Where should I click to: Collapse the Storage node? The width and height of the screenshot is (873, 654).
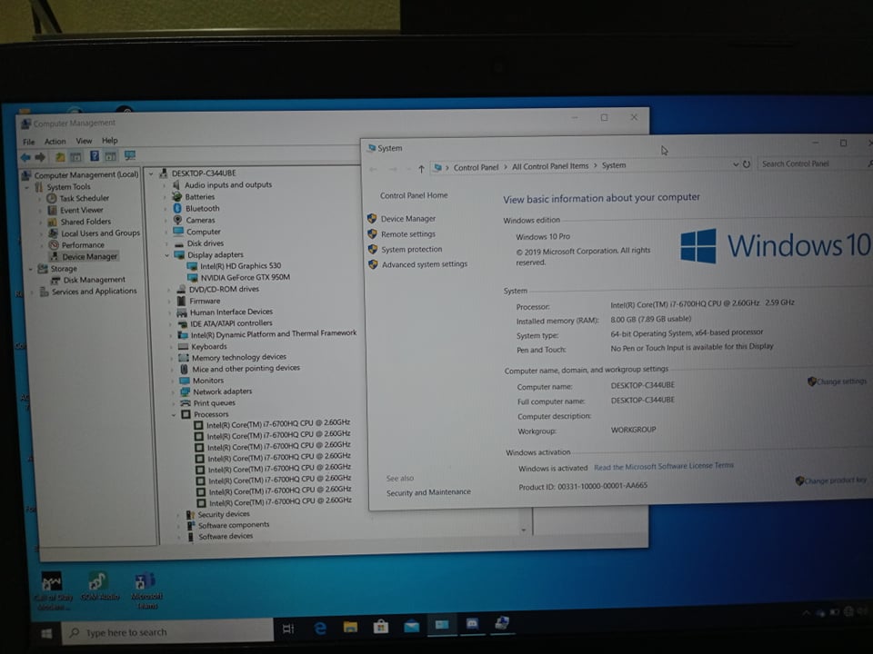[31, 269]
